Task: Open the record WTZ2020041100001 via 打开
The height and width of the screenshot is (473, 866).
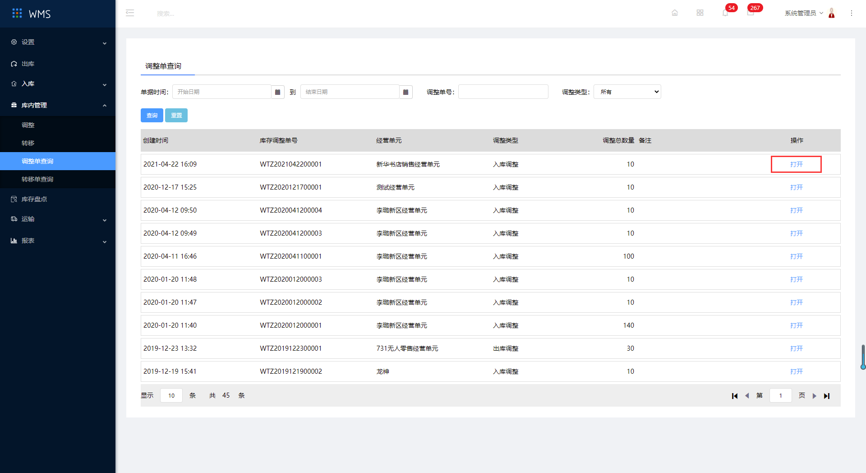Action: click(796, 256)
